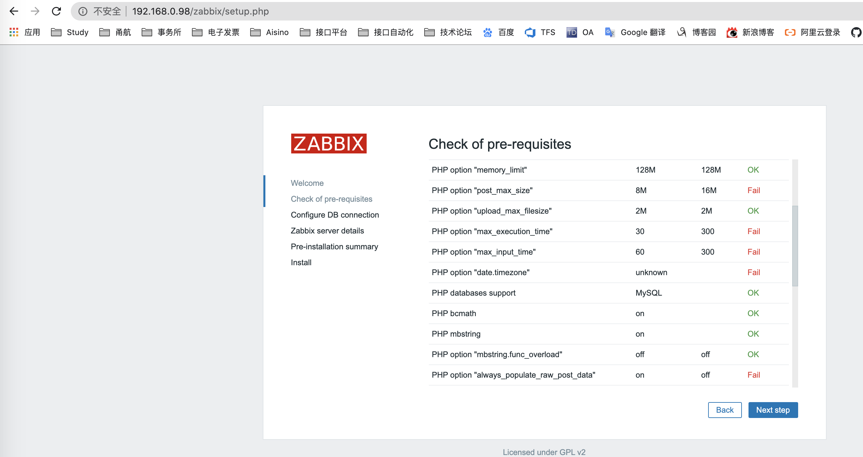Screen dimensions: 863x457
Task: Click the Welcome step icon
Action: (x=306, y=183)
